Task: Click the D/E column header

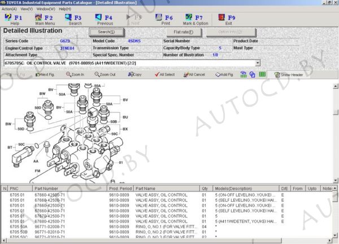Action: [x=285, y=189]
